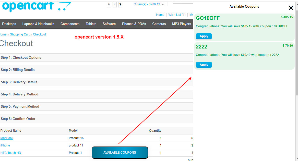Open the Desktops category menu

point(9,24)
